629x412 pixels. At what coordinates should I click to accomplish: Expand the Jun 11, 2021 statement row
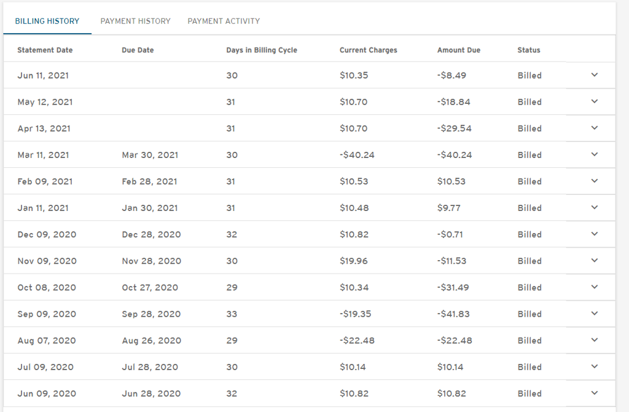pyautogui.click(x=595, y=74)
